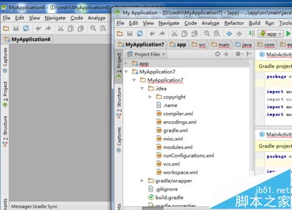The image size is (292, 210).
Task: Click Save All icon in MyApplication6 toolbar
Action: pyautogui.click(x=16, y=29)
